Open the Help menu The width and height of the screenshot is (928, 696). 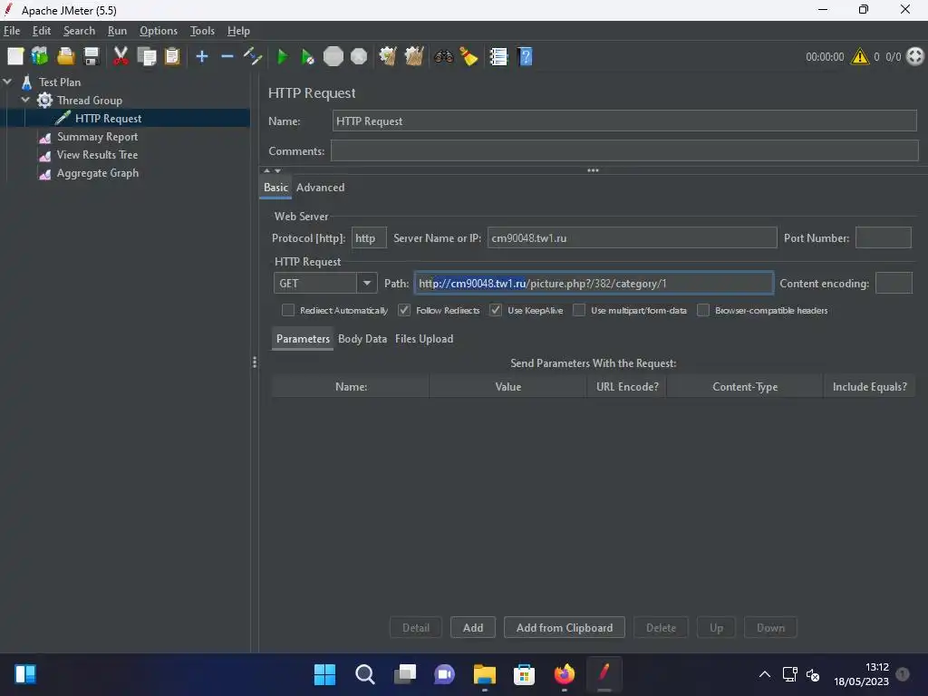(x=238, y=31)
